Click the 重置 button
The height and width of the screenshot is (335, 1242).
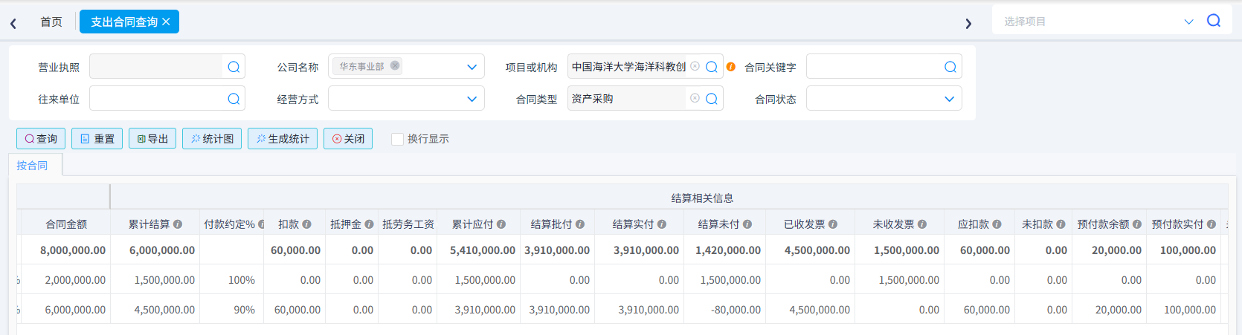(x=97, y=139)
